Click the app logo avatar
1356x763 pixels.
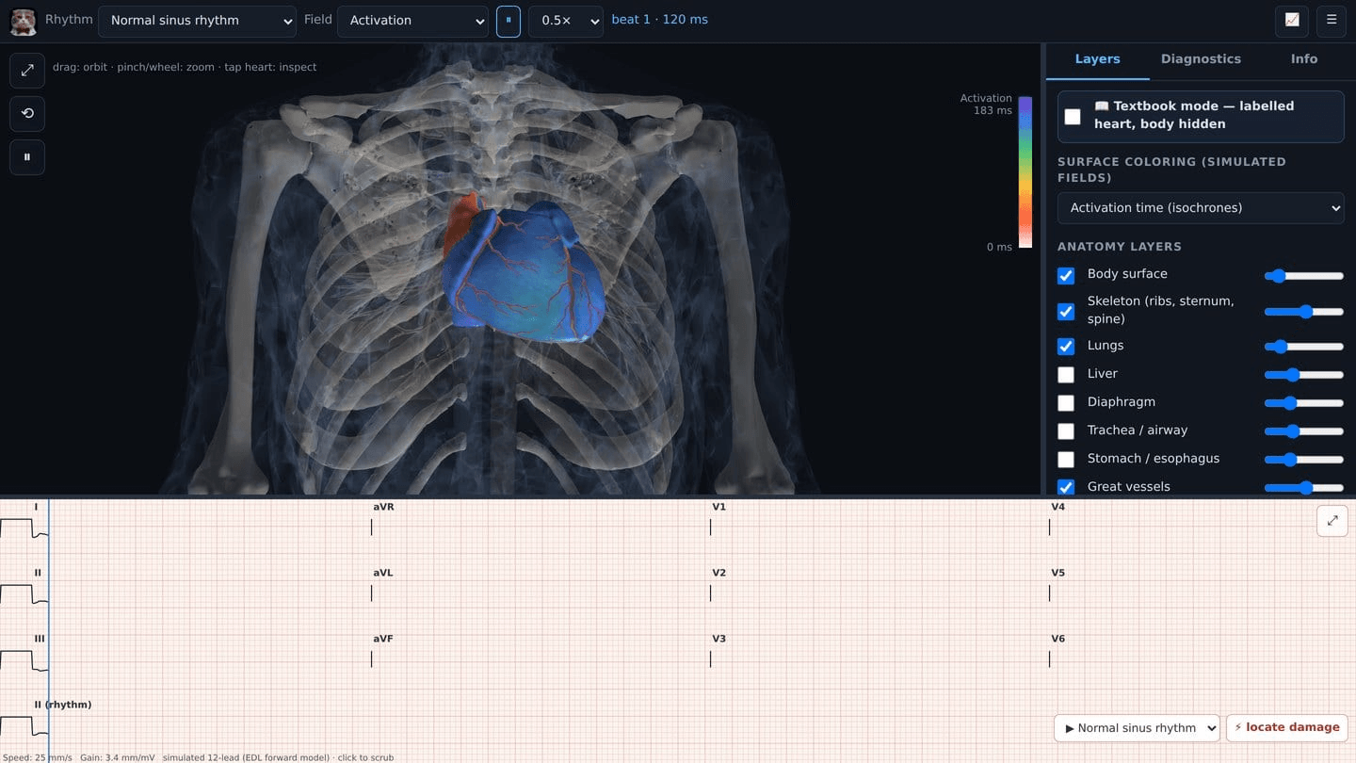pyautogui.click(x=23, y=21)
